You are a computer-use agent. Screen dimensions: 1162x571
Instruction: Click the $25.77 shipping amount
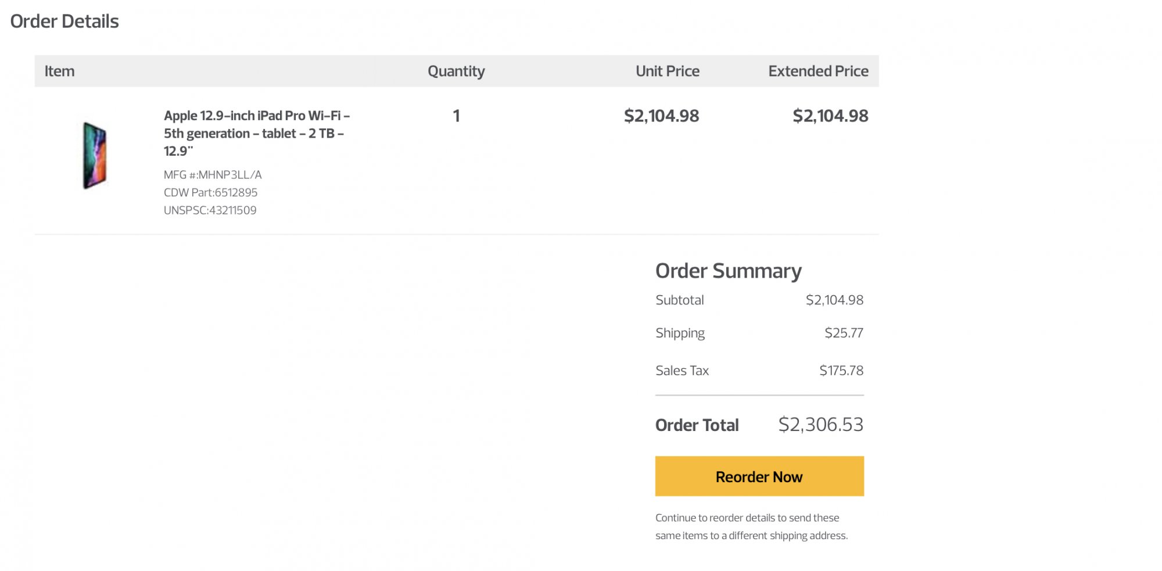844,333
